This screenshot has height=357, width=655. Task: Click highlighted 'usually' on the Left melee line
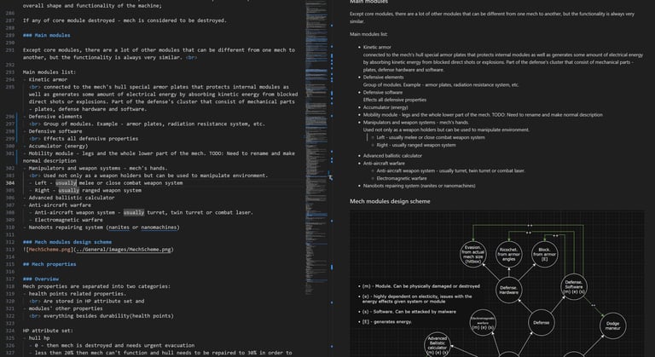[66, 183]
